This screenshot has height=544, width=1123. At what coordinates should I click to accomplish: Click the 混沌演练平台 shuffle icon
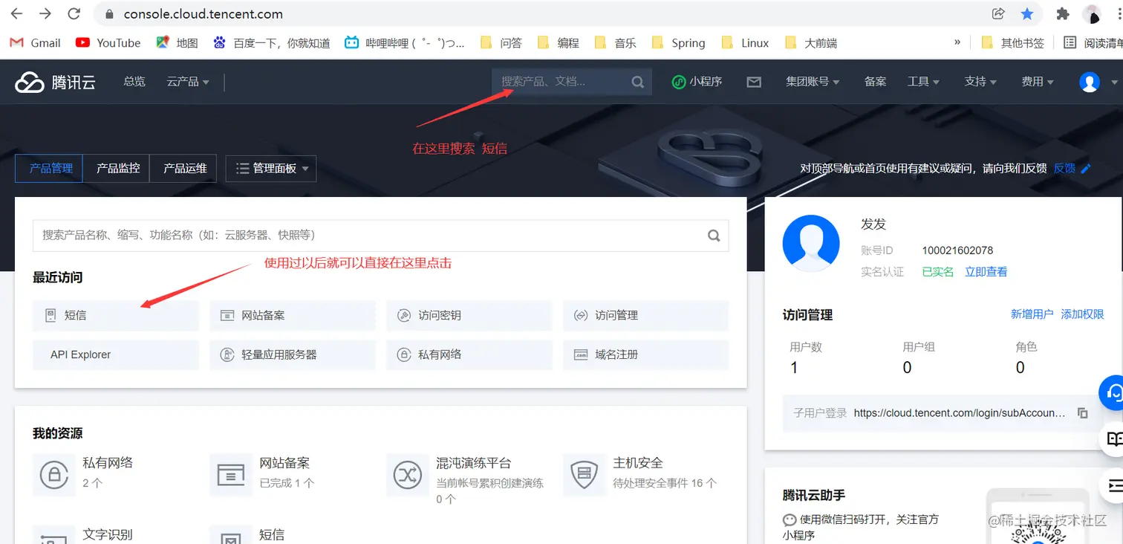(408, 474)
